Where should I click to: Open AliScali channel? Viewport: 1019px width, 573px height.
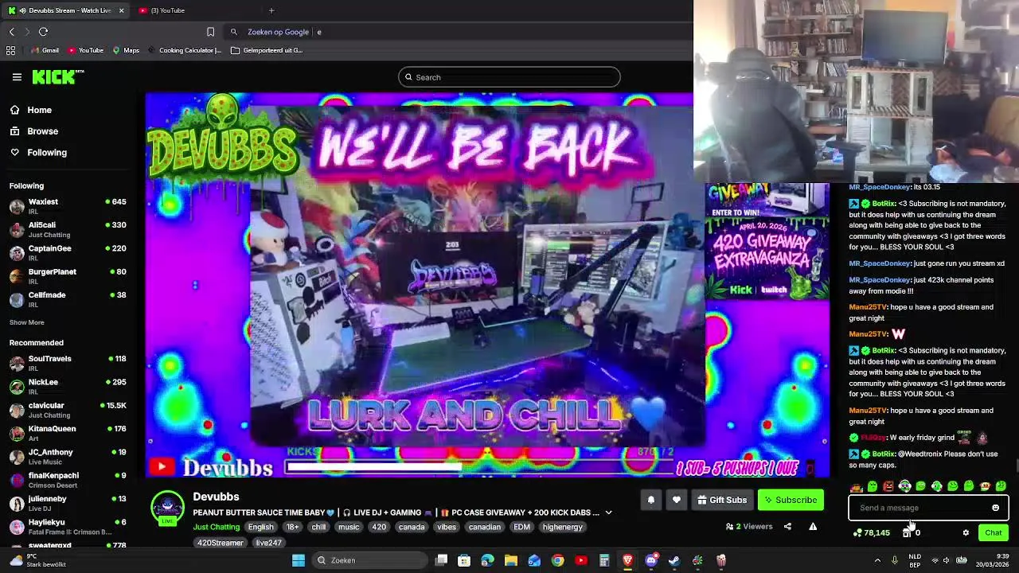pos(68,229)
